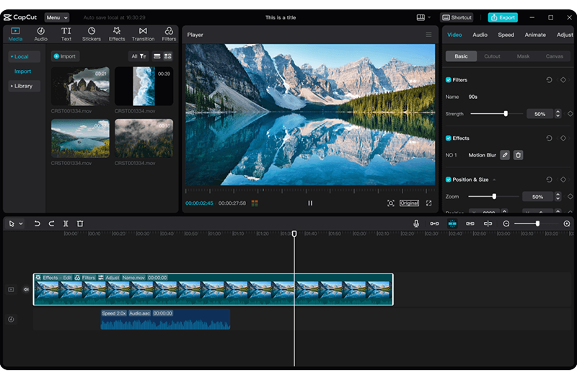Image resolution: width=577 pixels, height=380 pixels.
Task: Click the undo arrow in timeline toolbar
Action: click(38, 224)
